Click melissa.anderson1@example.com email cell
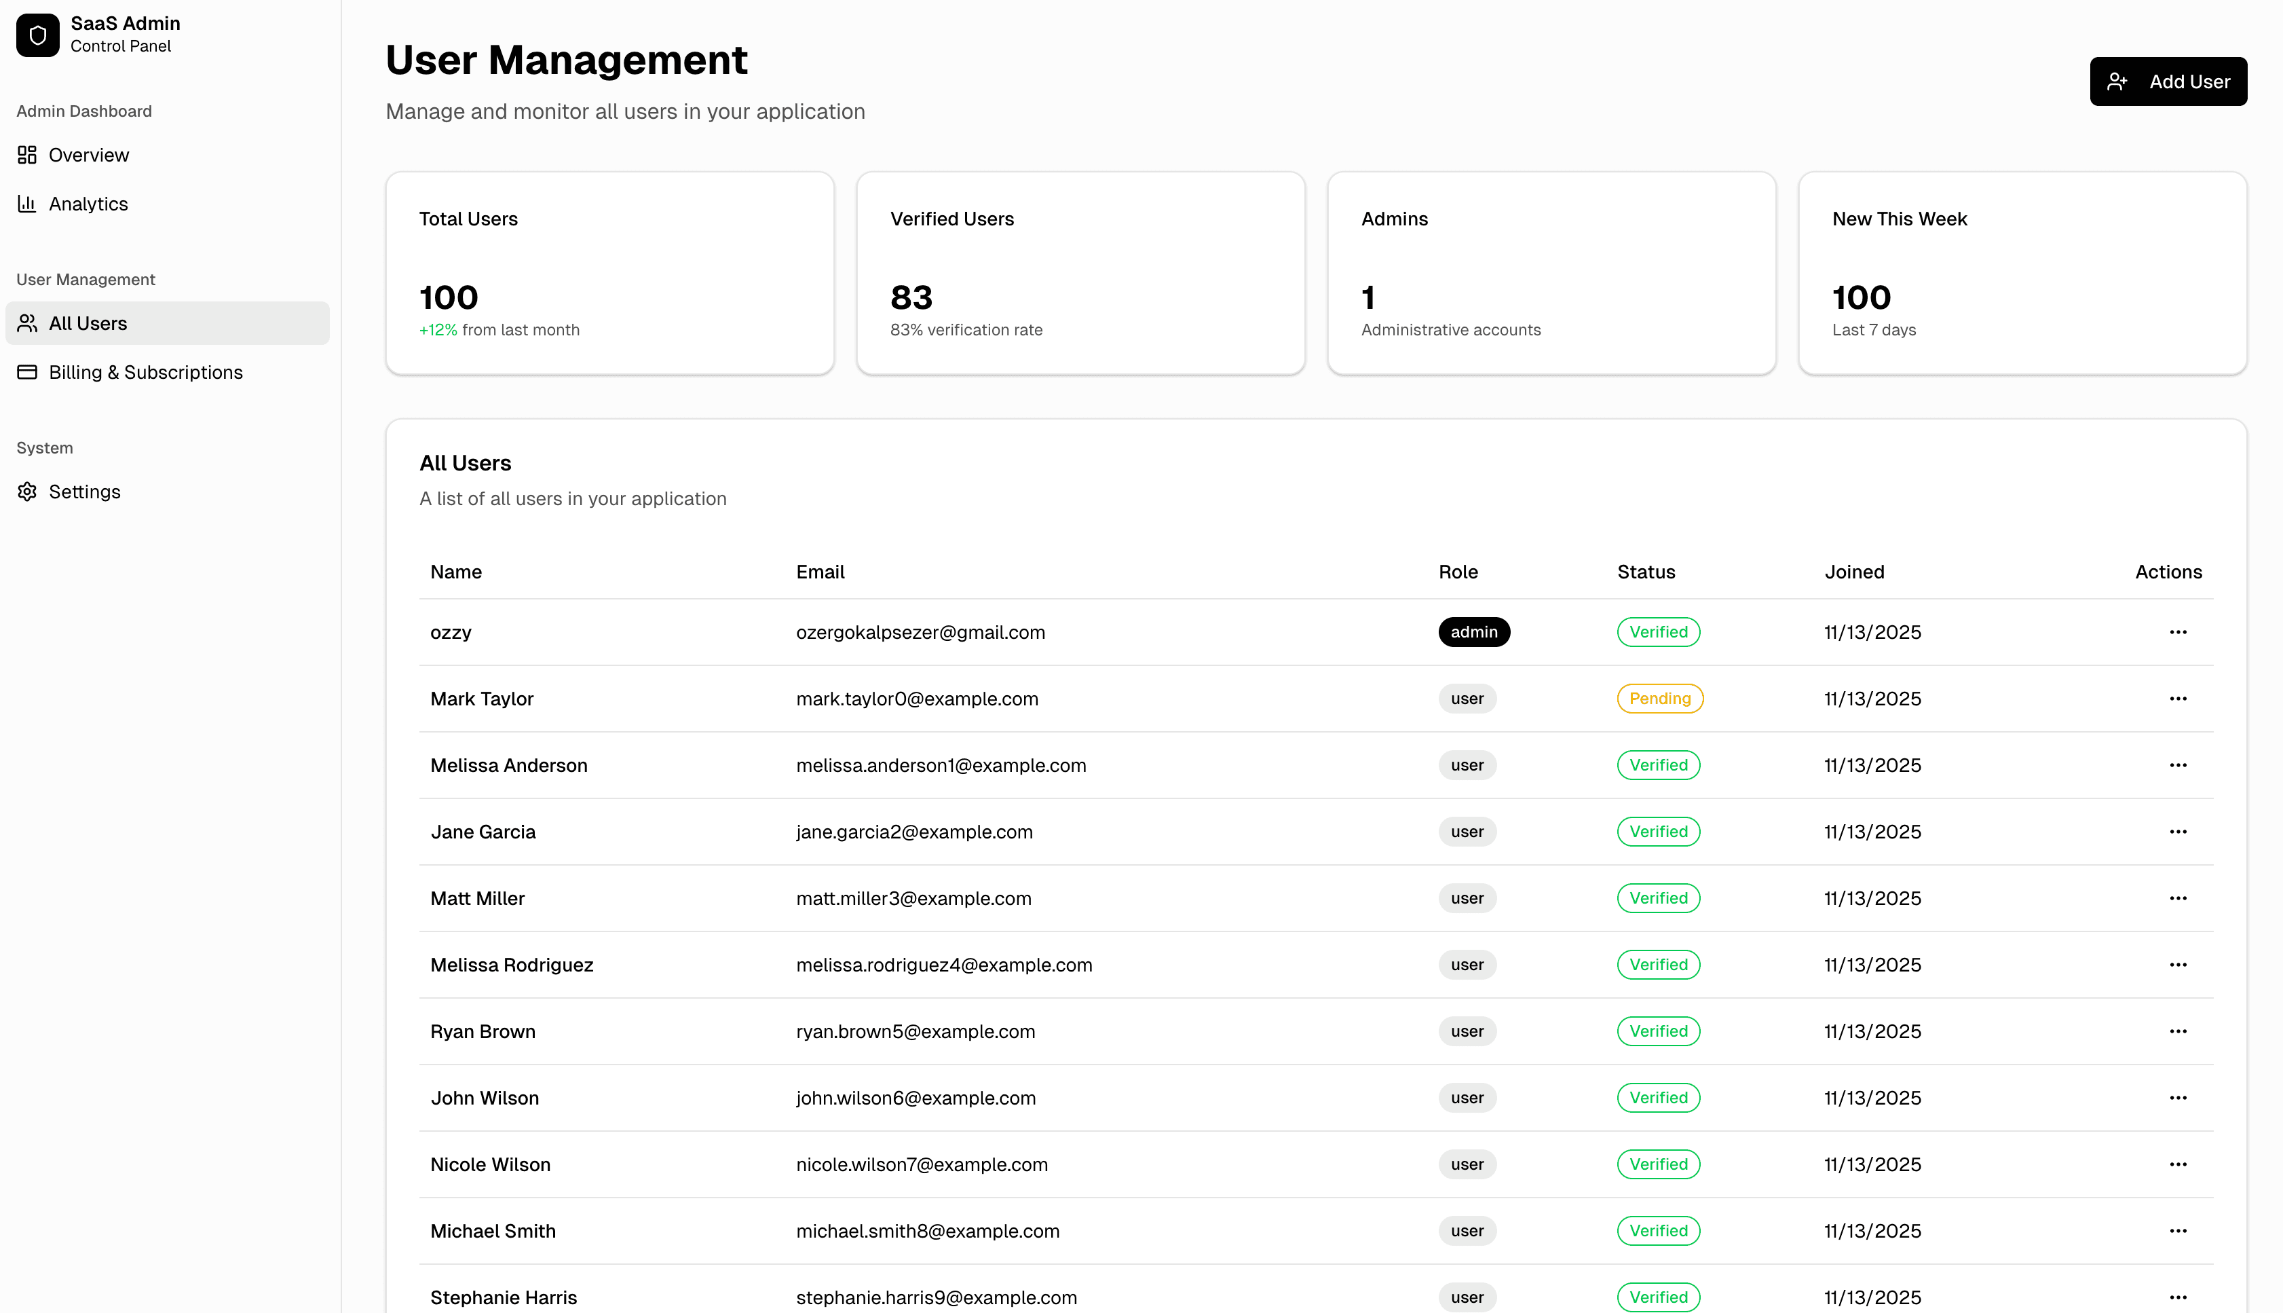The height and width of the screenshot is (1313, 2283). tap(941, 766)
